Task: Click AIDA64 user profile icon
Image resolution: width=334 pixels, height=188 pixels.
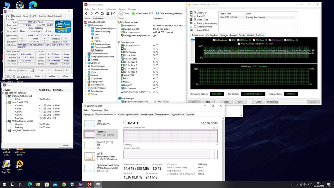Action: (108, 13)
